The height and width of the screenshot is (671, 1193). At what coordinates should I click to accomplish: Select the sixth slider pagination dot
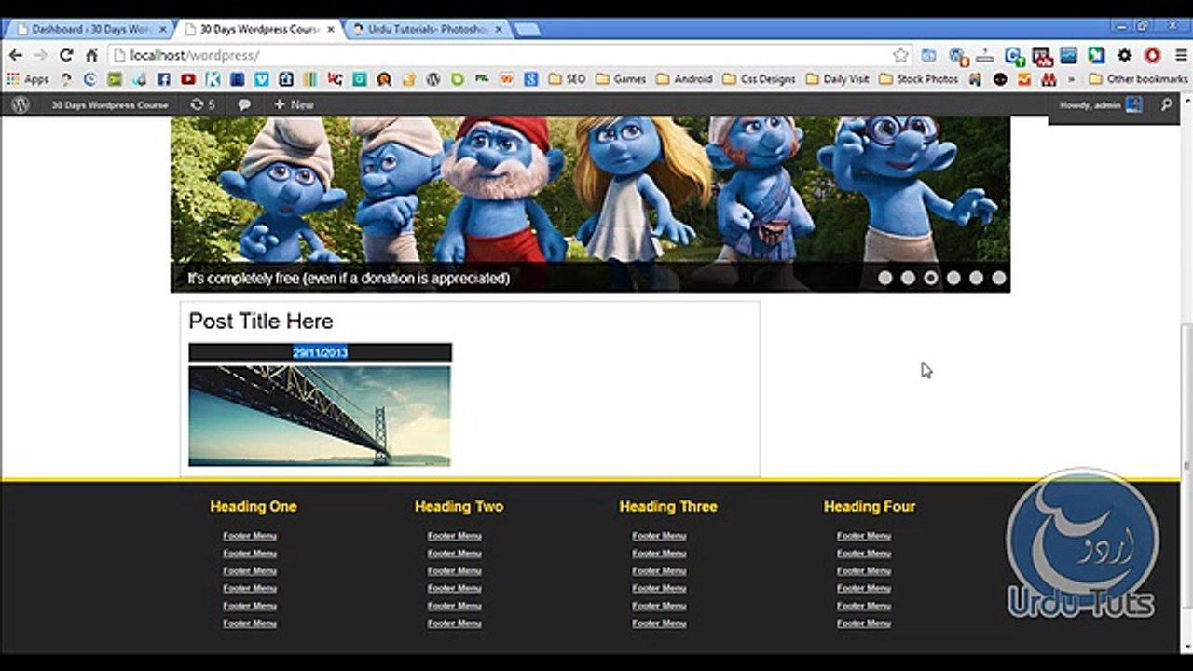coord(999,278)
